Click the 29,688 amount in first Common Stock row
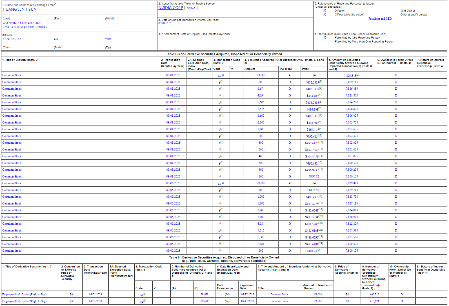The height and width of the screenshot is (306, 449). click(x=261, y=75)
